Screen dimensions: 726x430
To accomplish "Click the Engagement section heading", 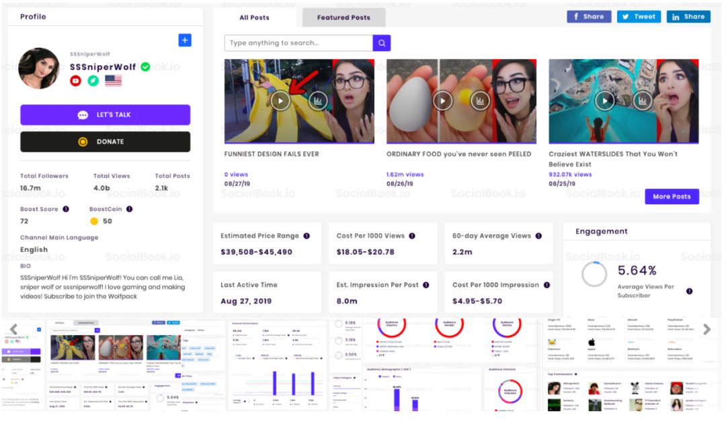I will (x=602, y=231).
